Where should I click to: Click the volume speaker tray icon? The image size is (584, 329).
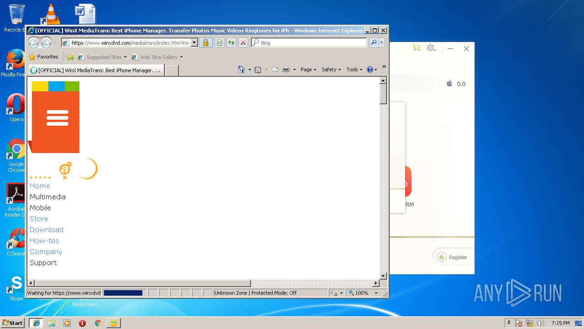pos(541,323)
